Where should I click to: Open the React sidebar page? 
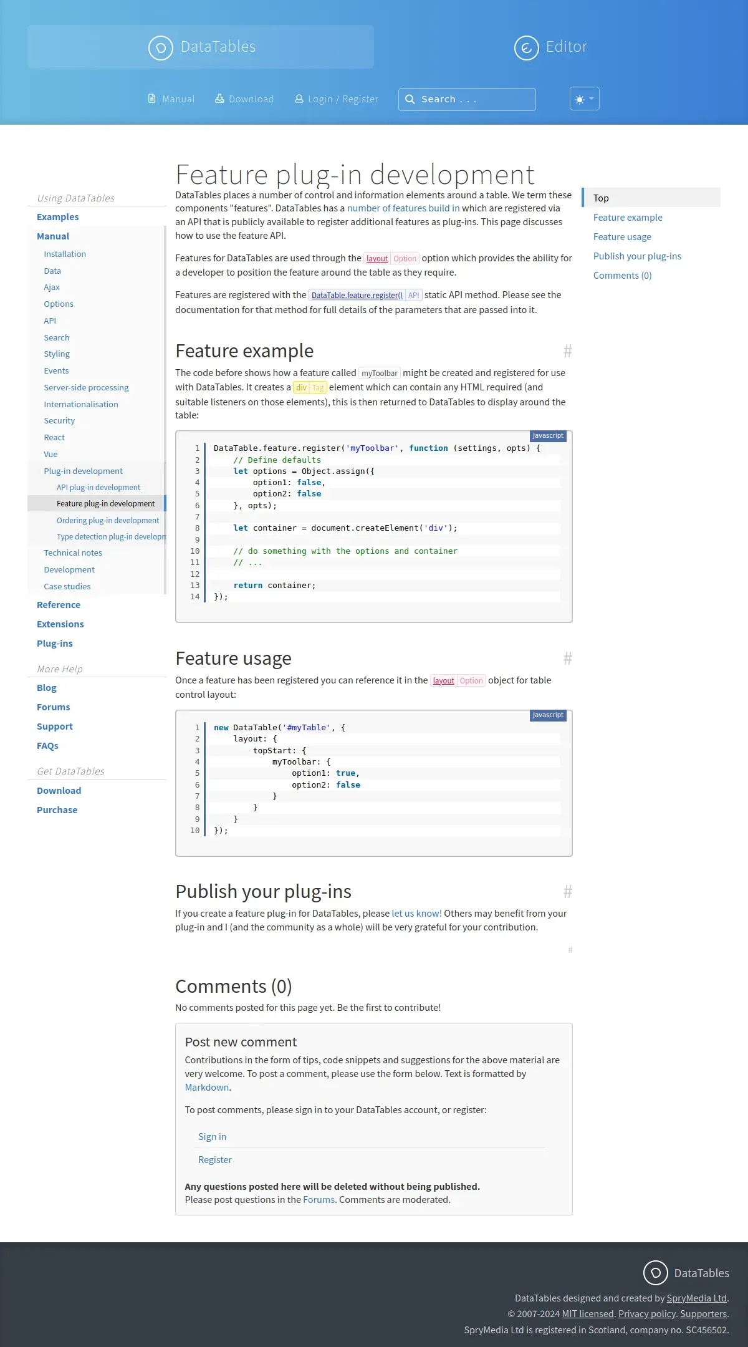click(x=54, y=438)
